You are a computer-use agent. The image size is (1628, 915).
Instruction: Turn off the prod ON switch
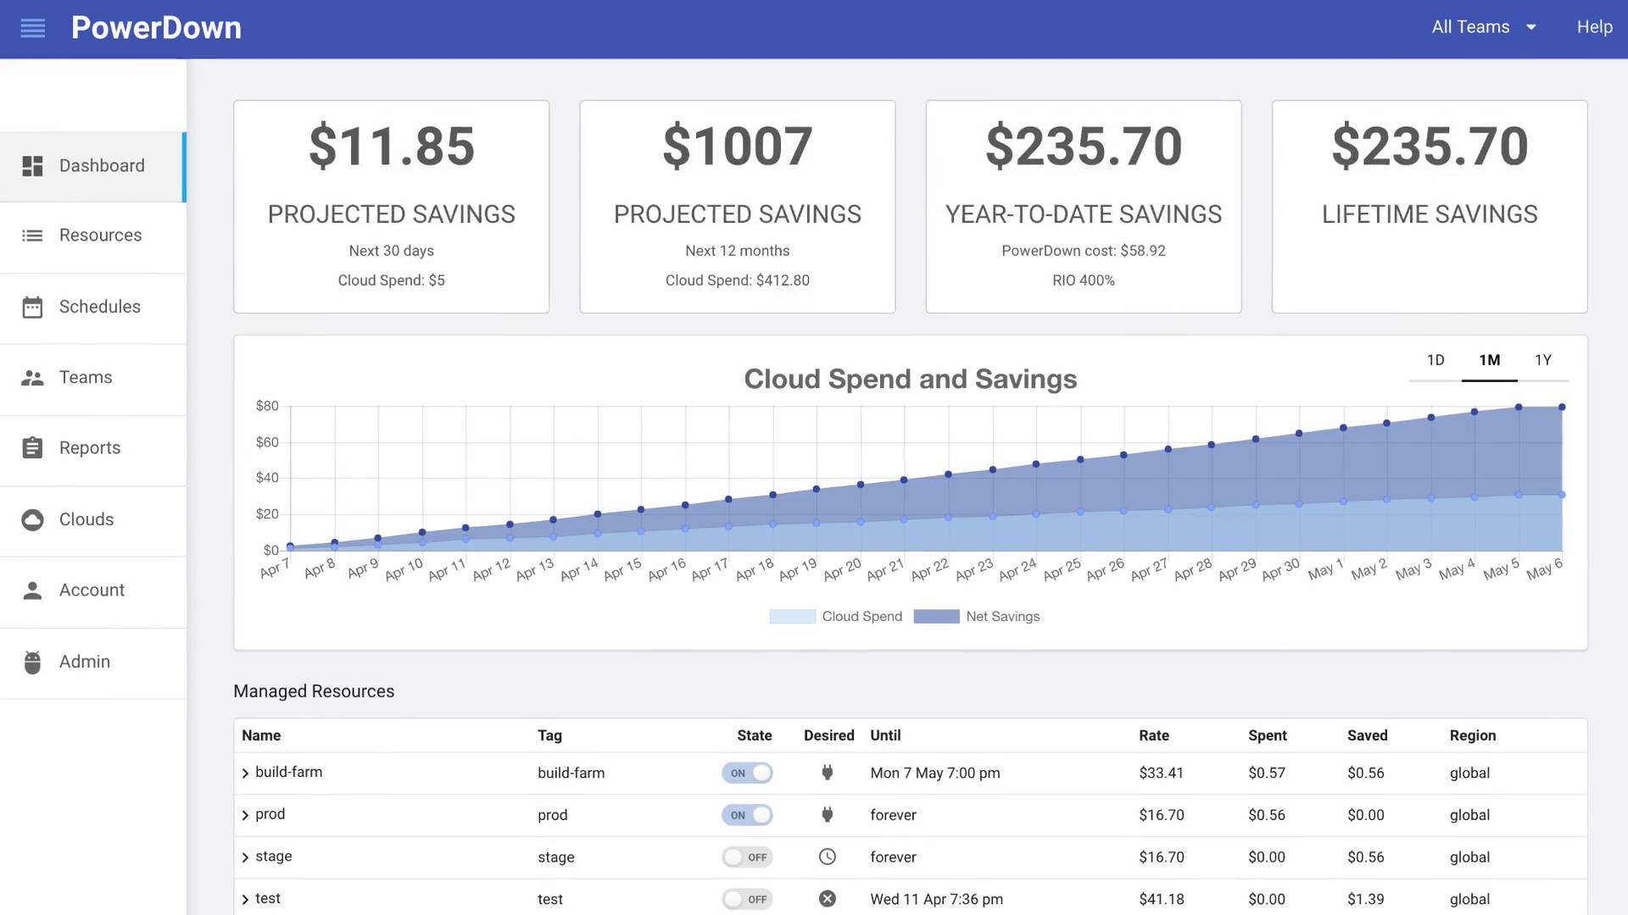click(747, 815)
